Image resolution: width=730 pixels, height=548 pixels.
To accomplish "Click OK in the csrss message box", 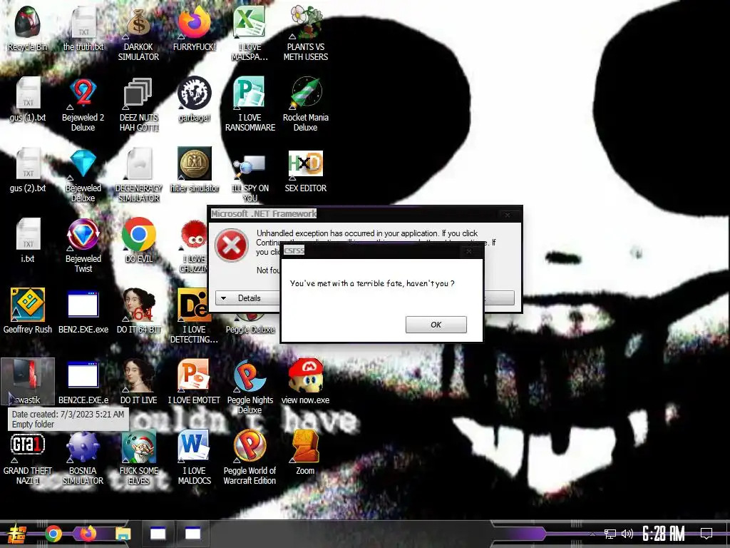I will [x=436, y=325].
